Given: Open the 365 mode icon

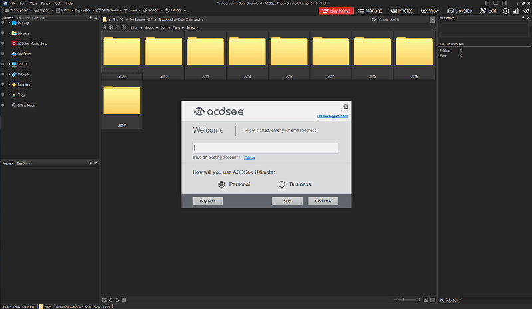Looking at the screenshot, I should click(x=505, y=11).
